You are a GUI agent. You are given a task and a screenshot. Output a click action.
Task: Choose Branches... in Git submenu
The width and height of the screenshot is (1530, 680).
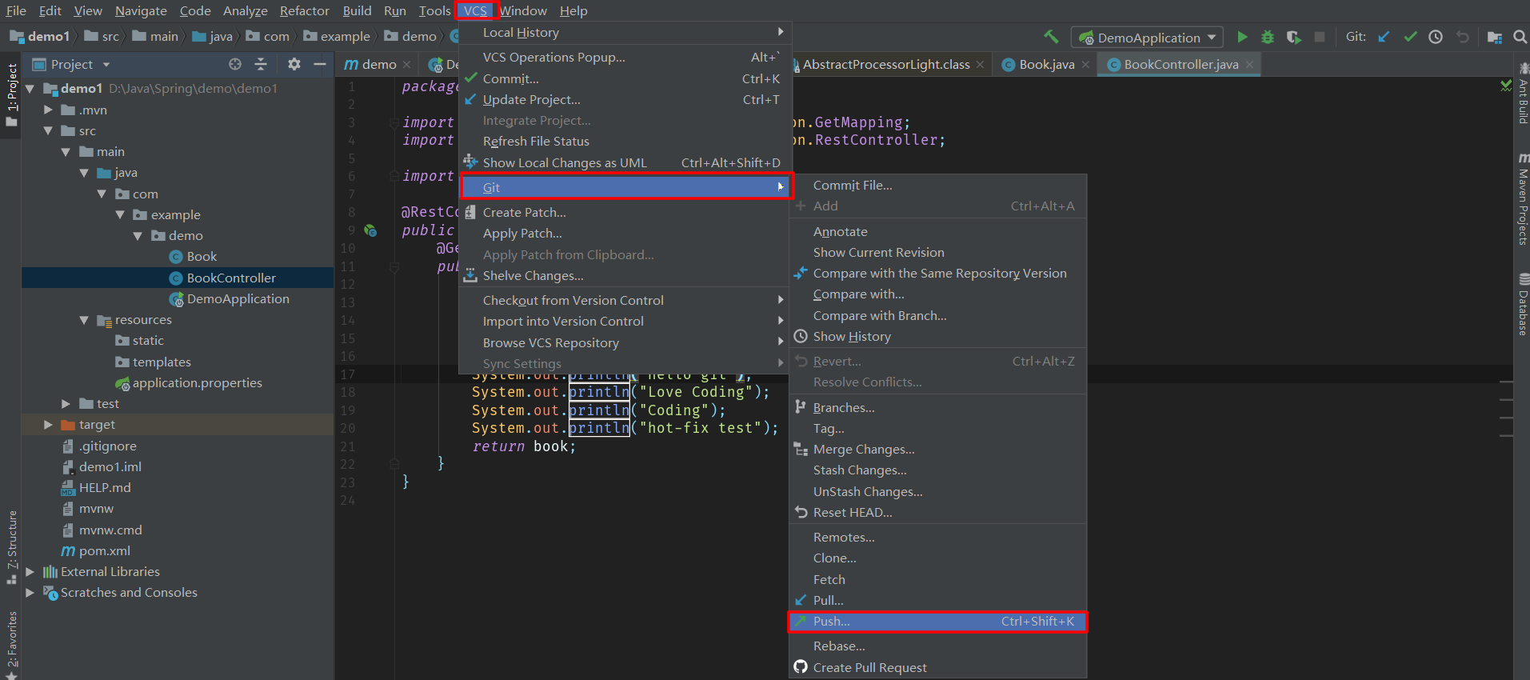pos(937,407)
